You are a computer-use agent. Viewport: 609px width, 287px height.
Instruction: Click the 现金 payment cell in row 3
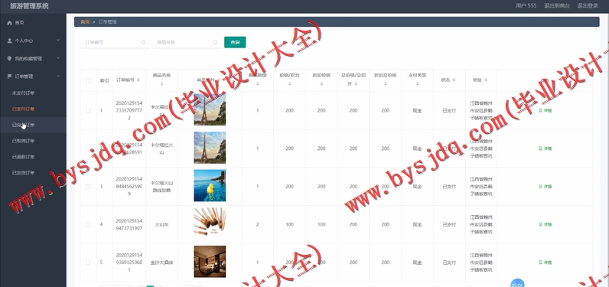[417, 187]
